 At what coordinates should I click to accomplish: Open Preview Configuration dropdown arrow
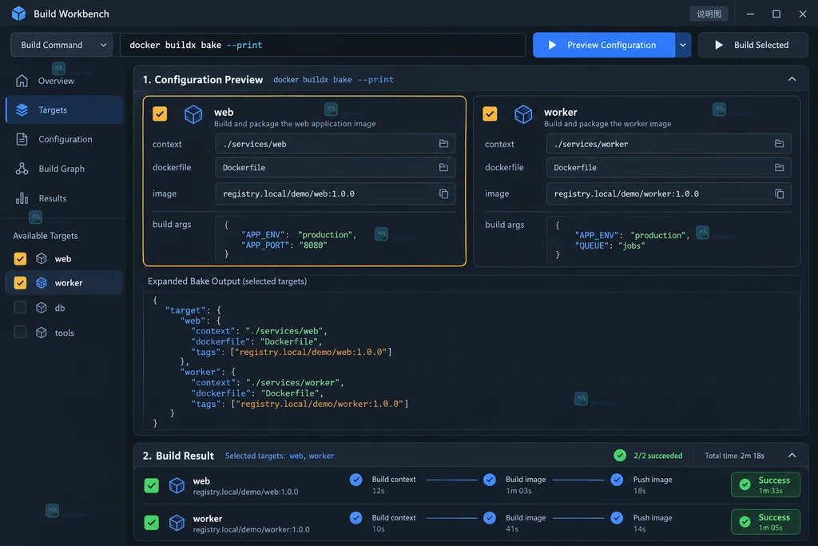(x=683, y=45)
